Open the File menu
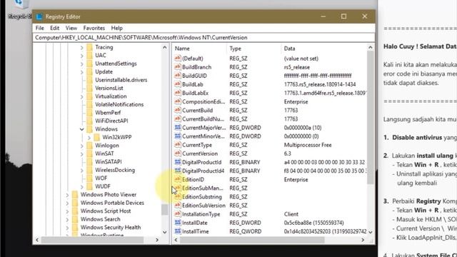The image size is (457, 257). [40, 28]
